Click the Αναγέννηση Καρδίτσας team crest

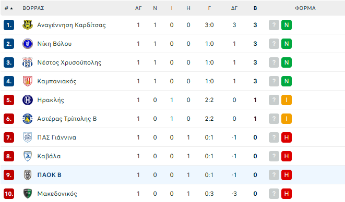click(28, 25)
